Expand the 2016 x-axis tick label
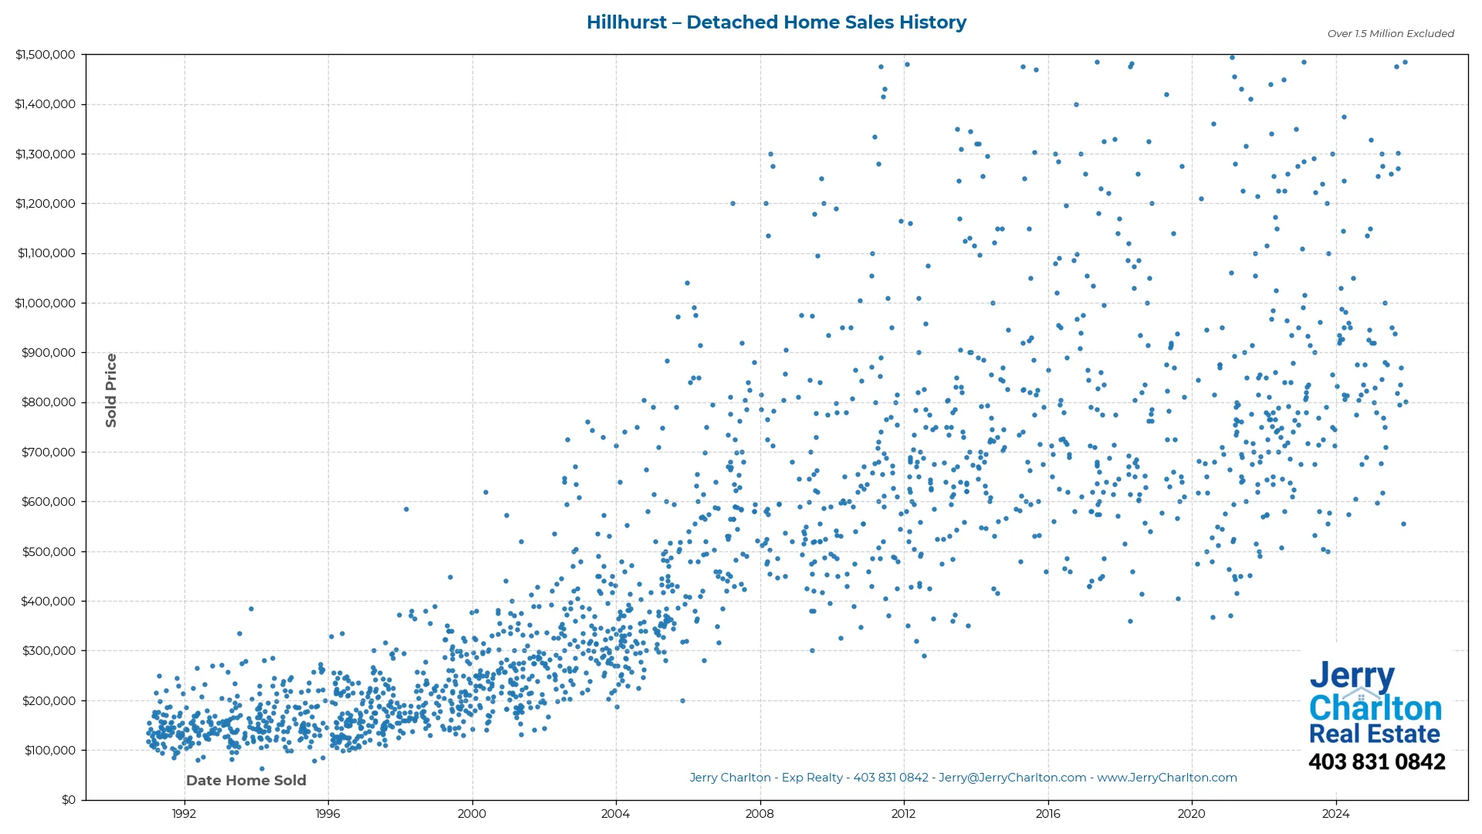The width and height of the screenshot is (1482, 834). click(x=1047, y=813)
